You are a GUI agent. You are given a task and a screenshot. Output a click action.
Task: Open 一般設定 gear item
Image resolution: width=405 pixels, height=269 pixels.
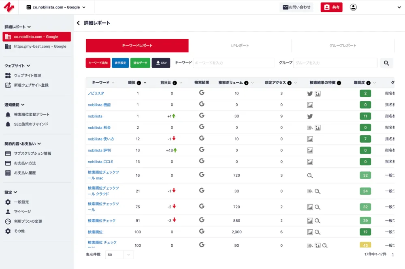click(x=17, y=202)
